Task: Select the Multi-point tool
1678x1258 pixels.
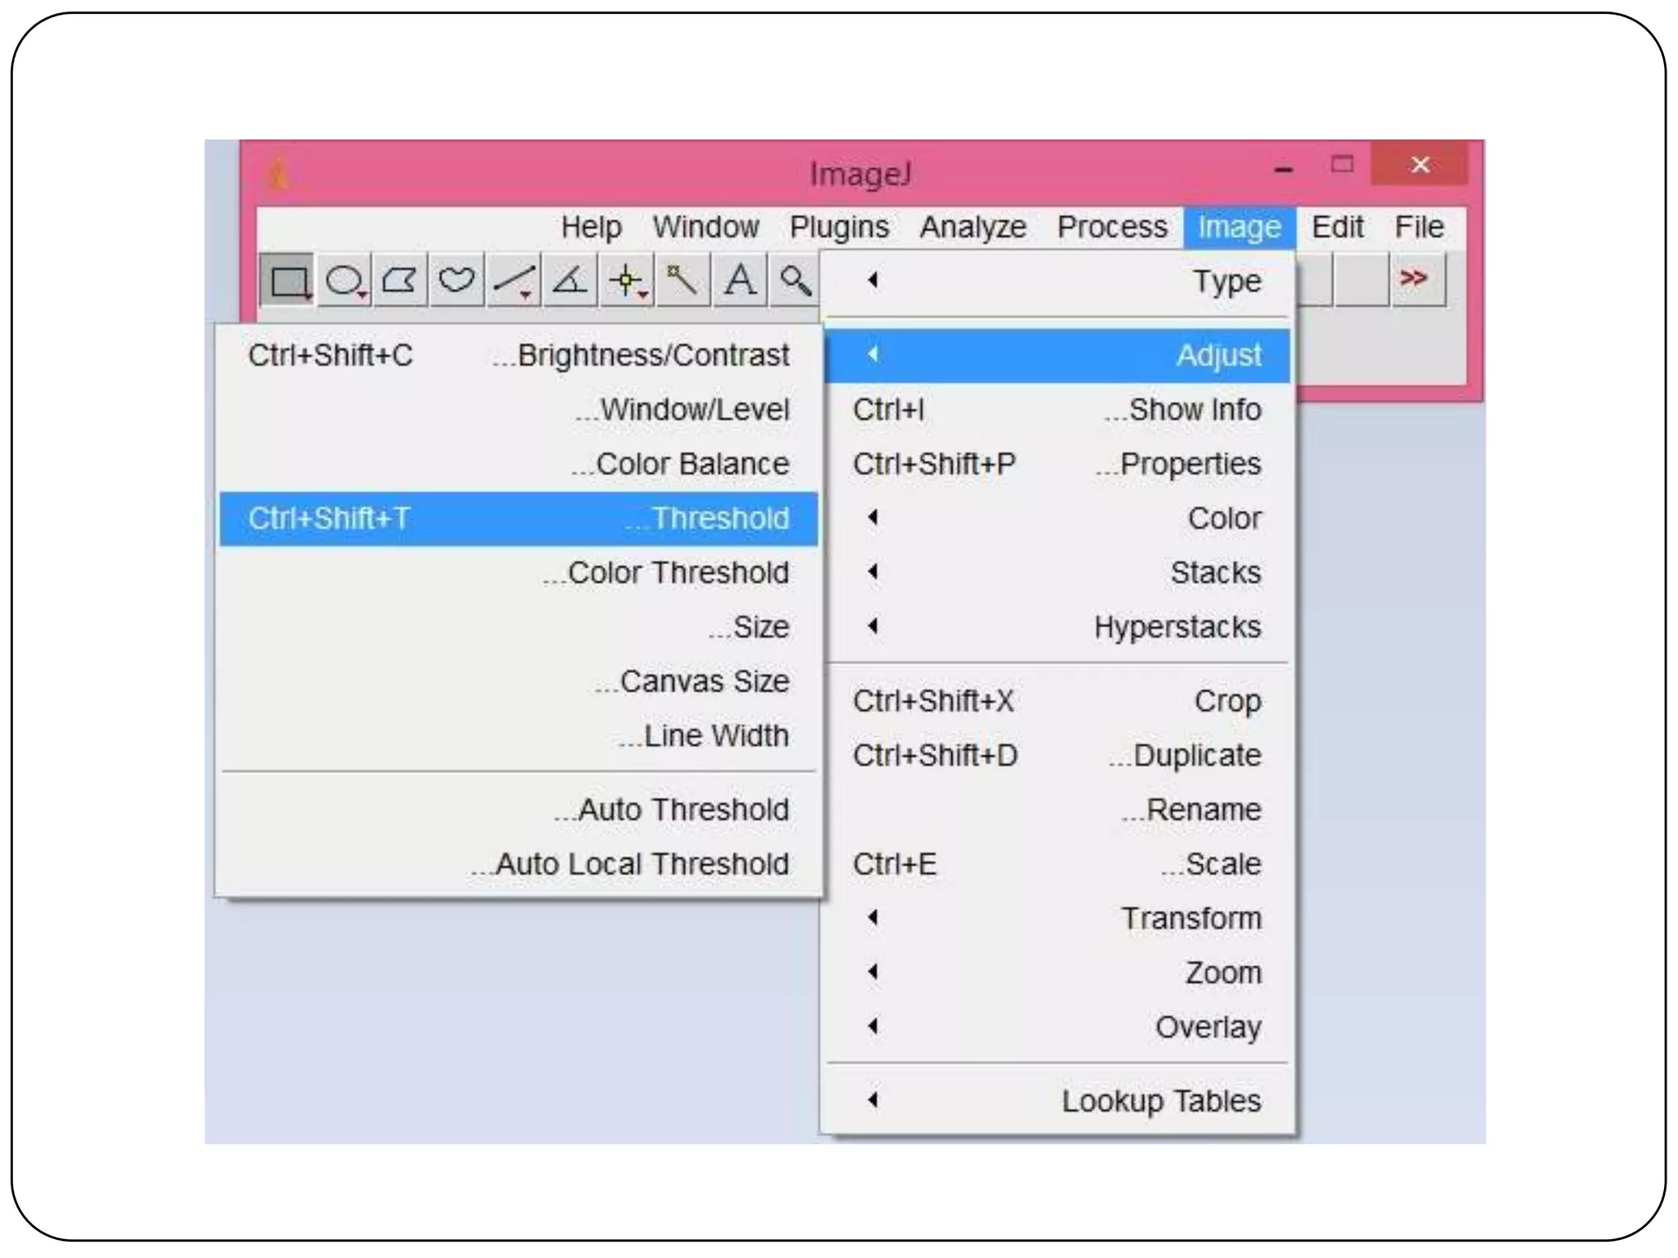Action: pos(627,281)
